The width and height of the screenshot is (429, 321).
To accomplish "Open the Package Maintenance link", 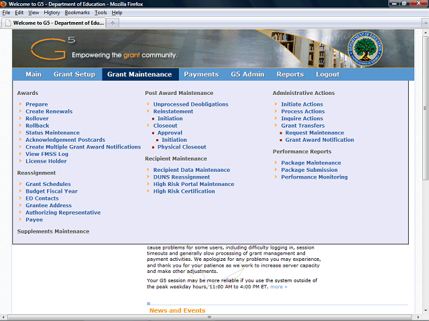I will pos(311,163).
